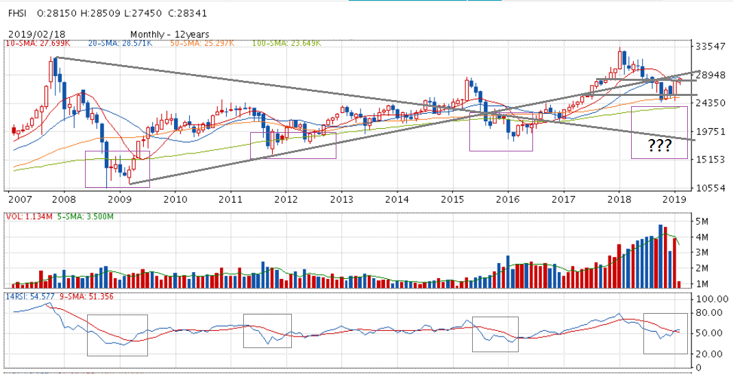Image resolution: width=740 pixels, height=381 pixels.
Task: Click the 50.00 RSI axis value
Action: (x=709, y=333)
